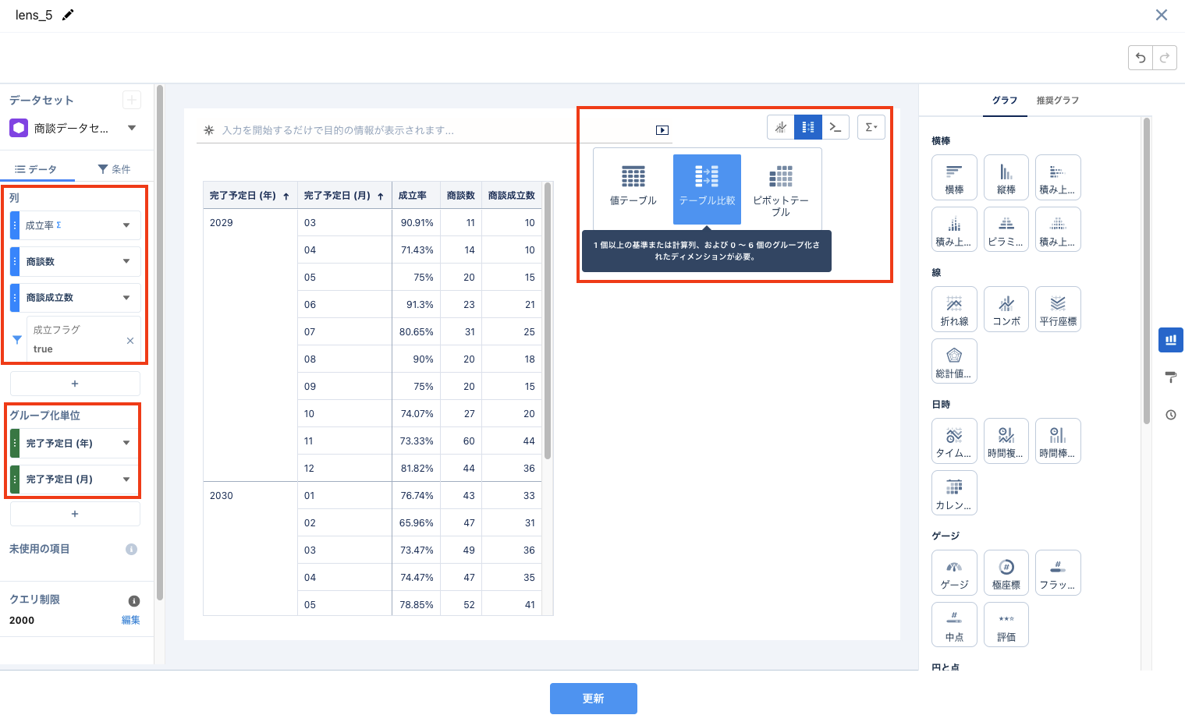Sort by 完了予定日 (年) column header
1185x722 pixels.
pyautogui.click(x=250, y=196)
